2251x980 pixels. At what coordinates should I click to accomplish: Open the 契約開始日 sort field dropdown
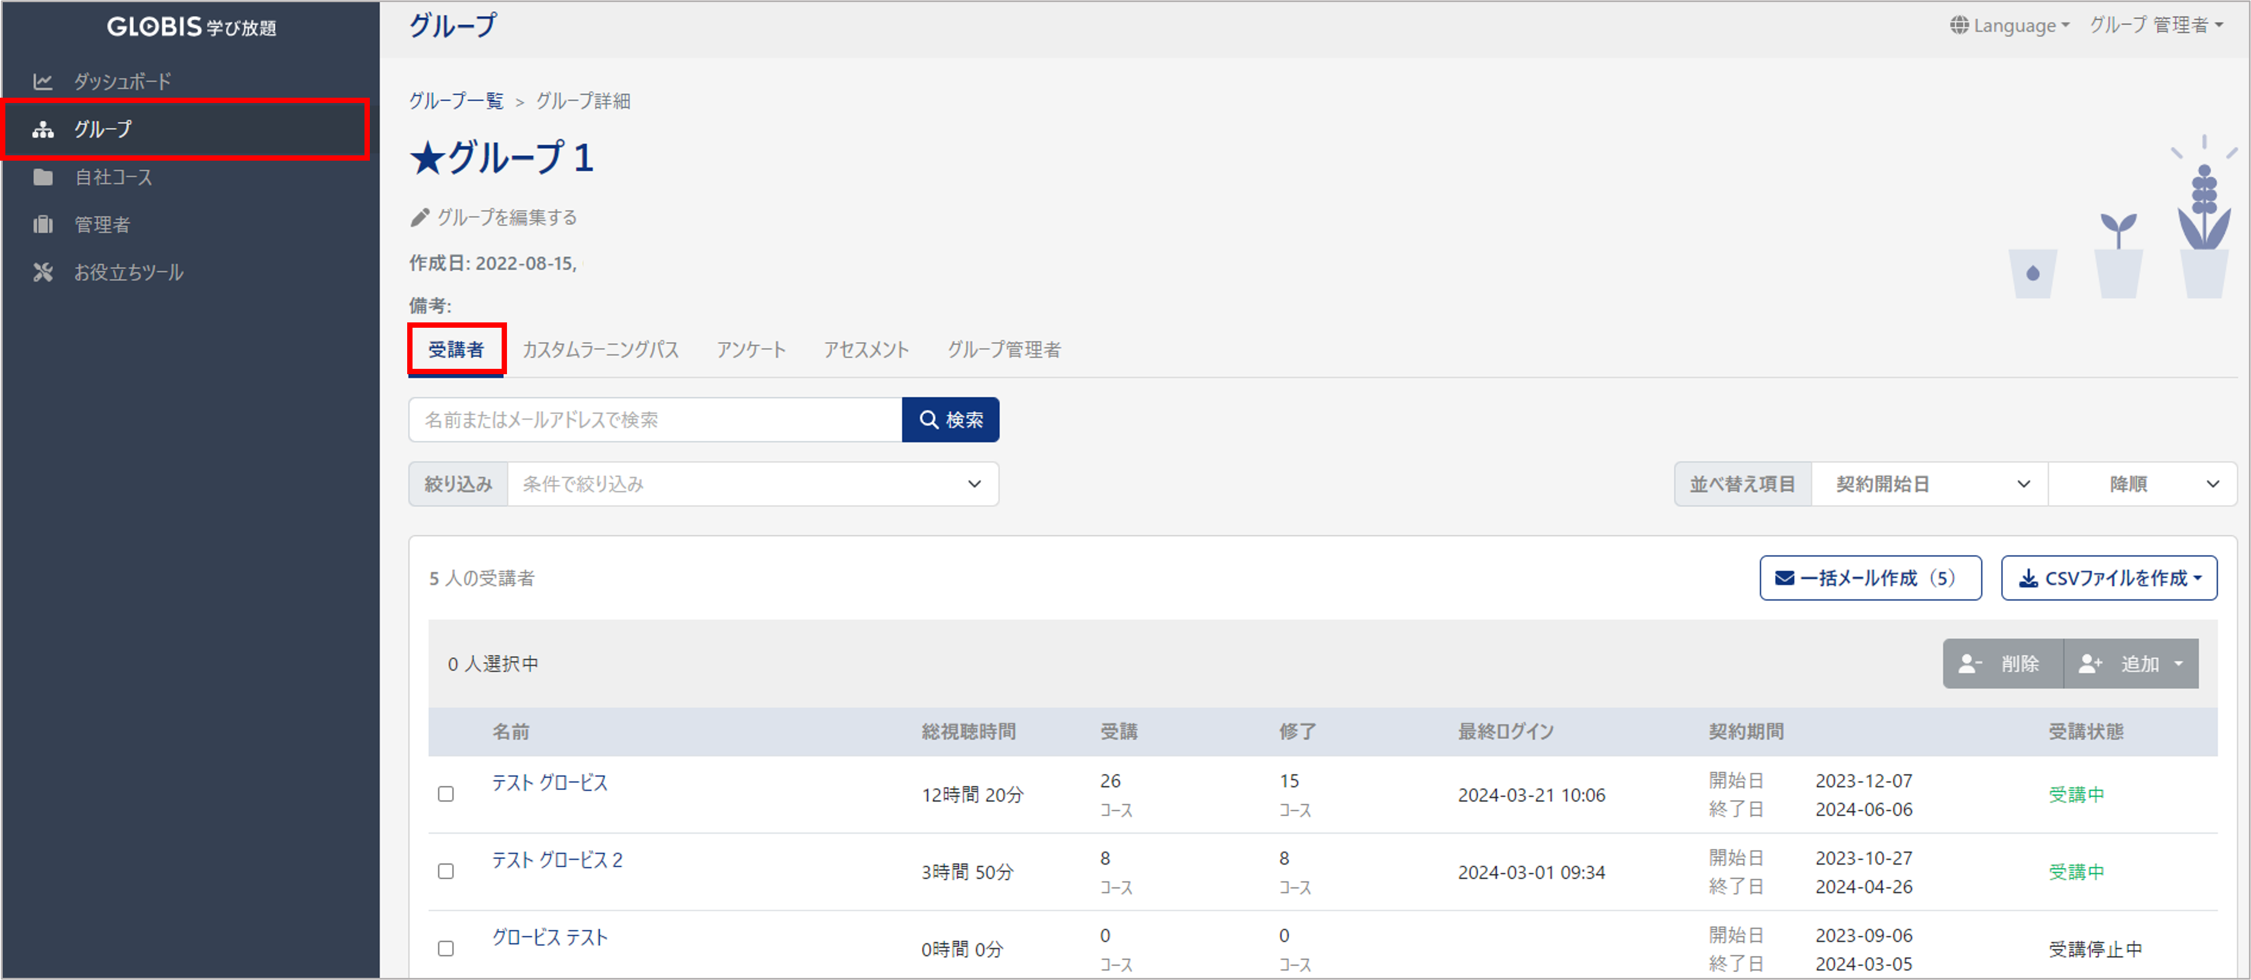coord(1929,484)
